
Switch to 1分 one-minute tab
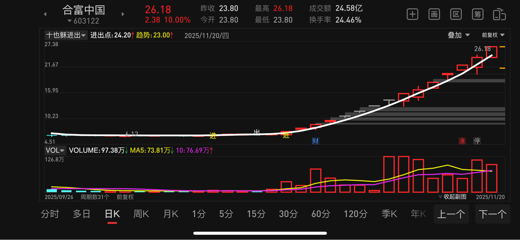pos(199,214)
